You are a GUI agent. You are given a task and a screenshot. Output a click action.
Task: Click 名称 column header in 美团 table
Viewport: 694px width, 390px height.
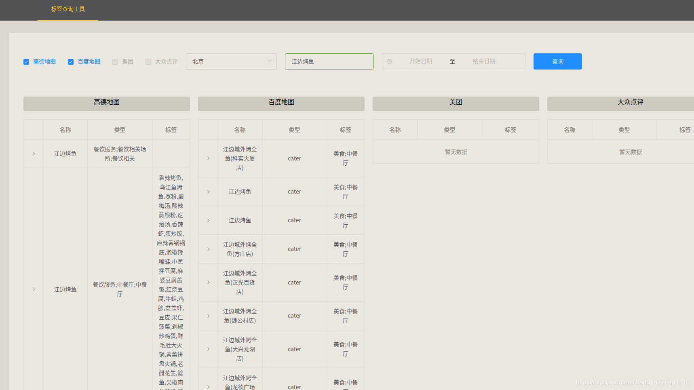click(x=395, y=130)
